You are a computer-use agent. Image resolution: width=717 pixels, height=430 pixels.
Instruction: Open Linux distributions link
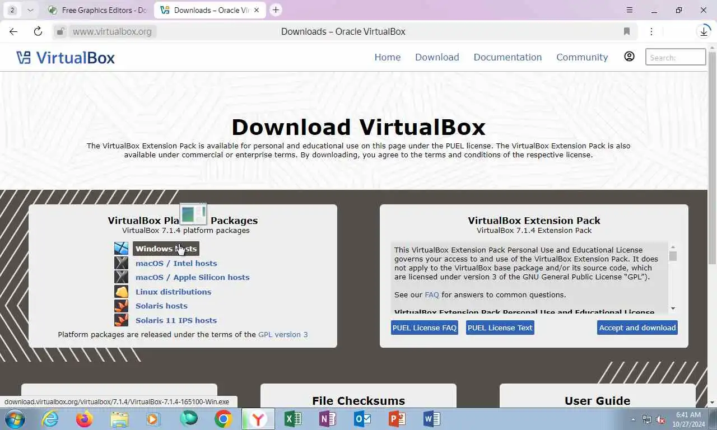pos(173,292)
